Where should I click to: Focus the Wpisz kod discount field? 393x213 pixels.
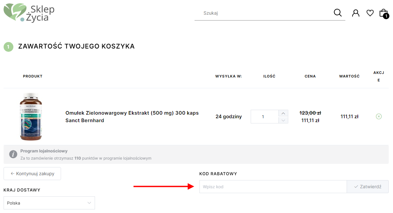pos(273,187)
